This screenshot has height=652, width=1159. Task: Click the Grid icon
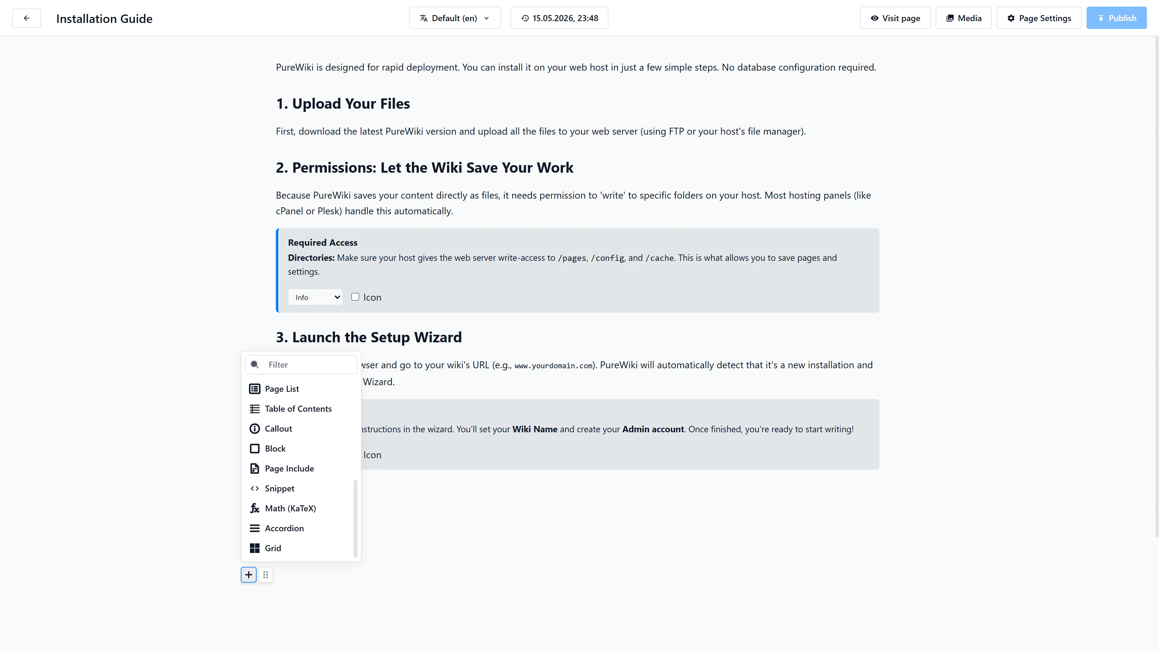tap(255, 548)
